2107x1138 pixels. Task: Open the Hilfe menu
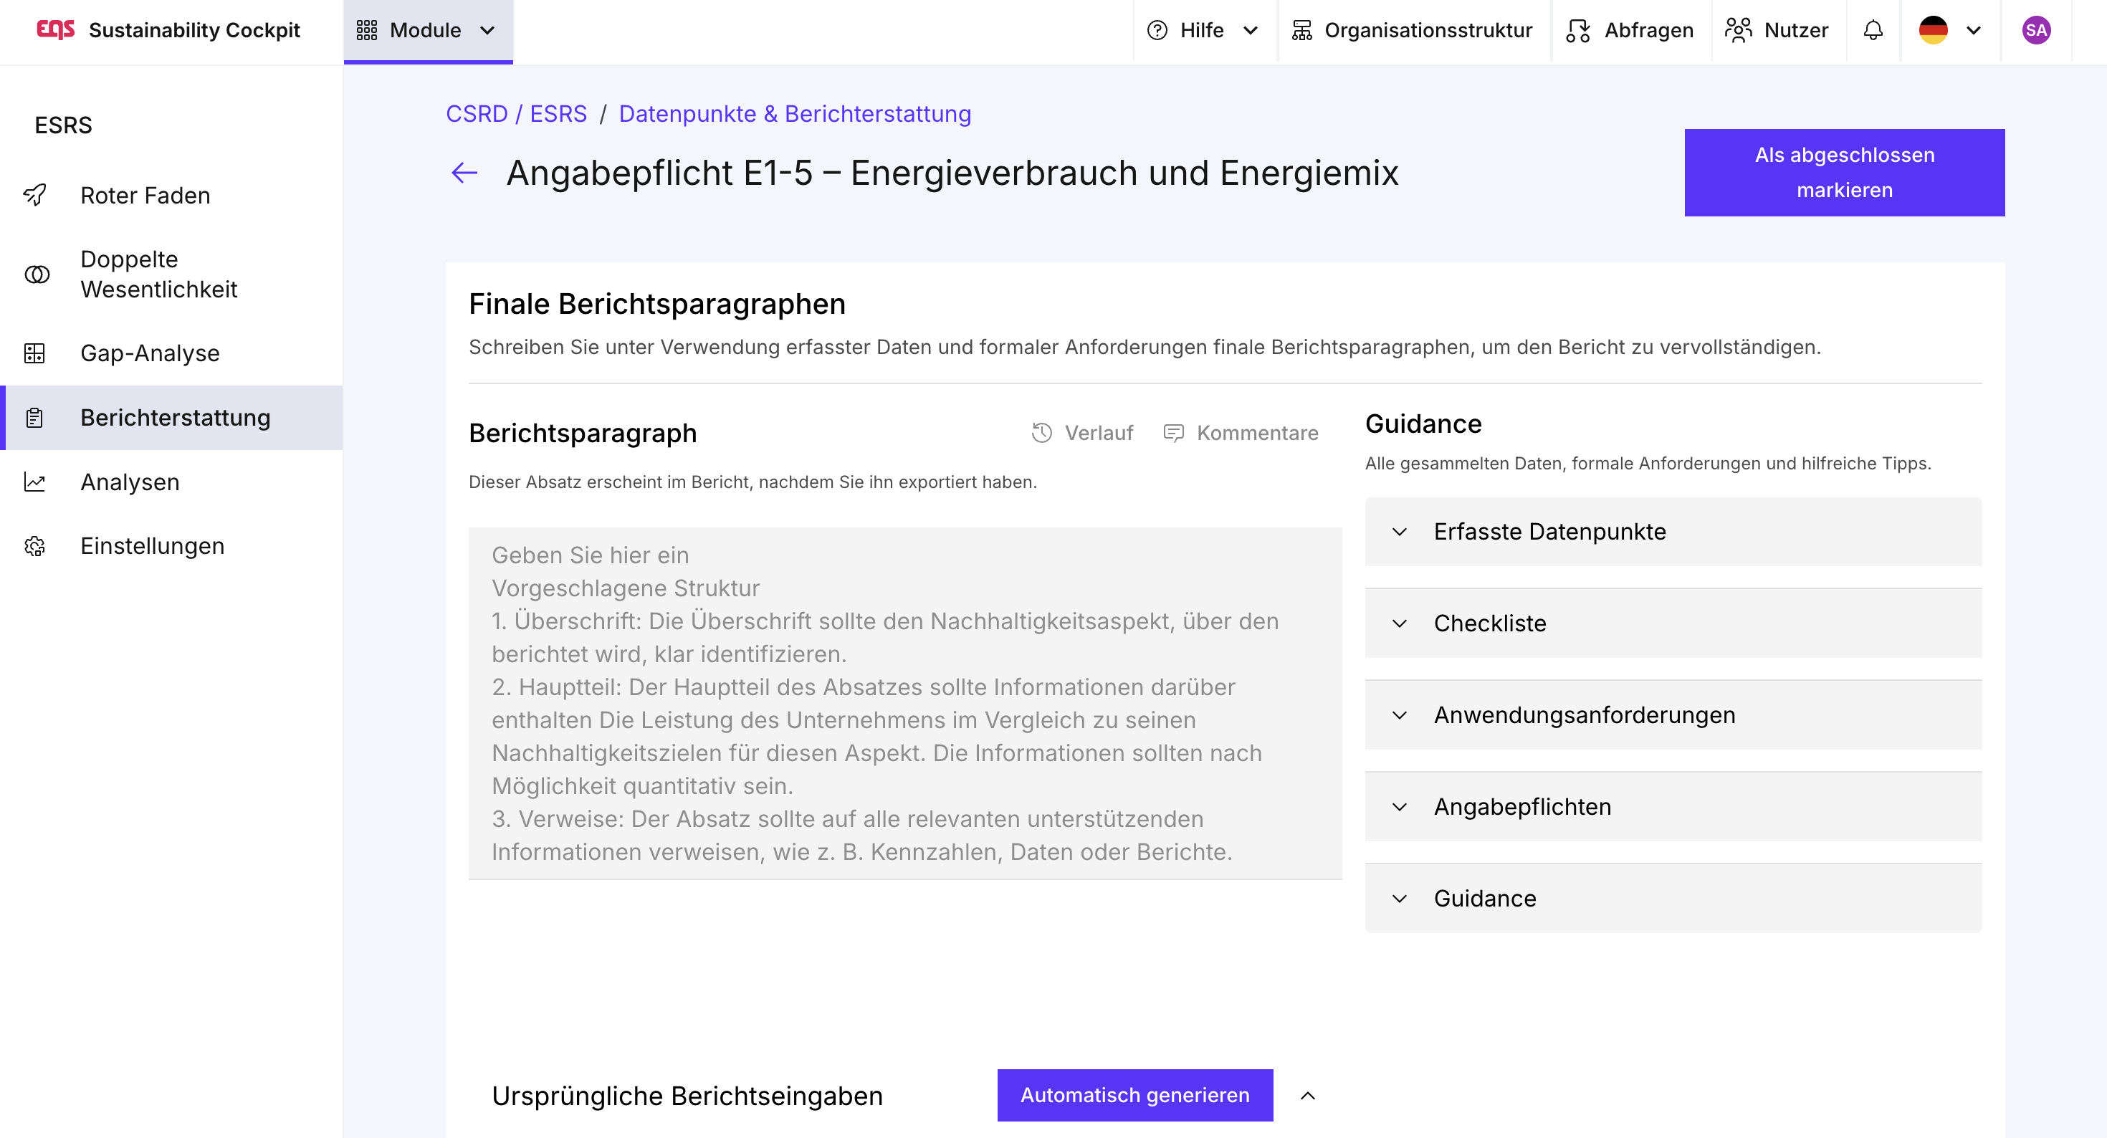click(1203, 31)
